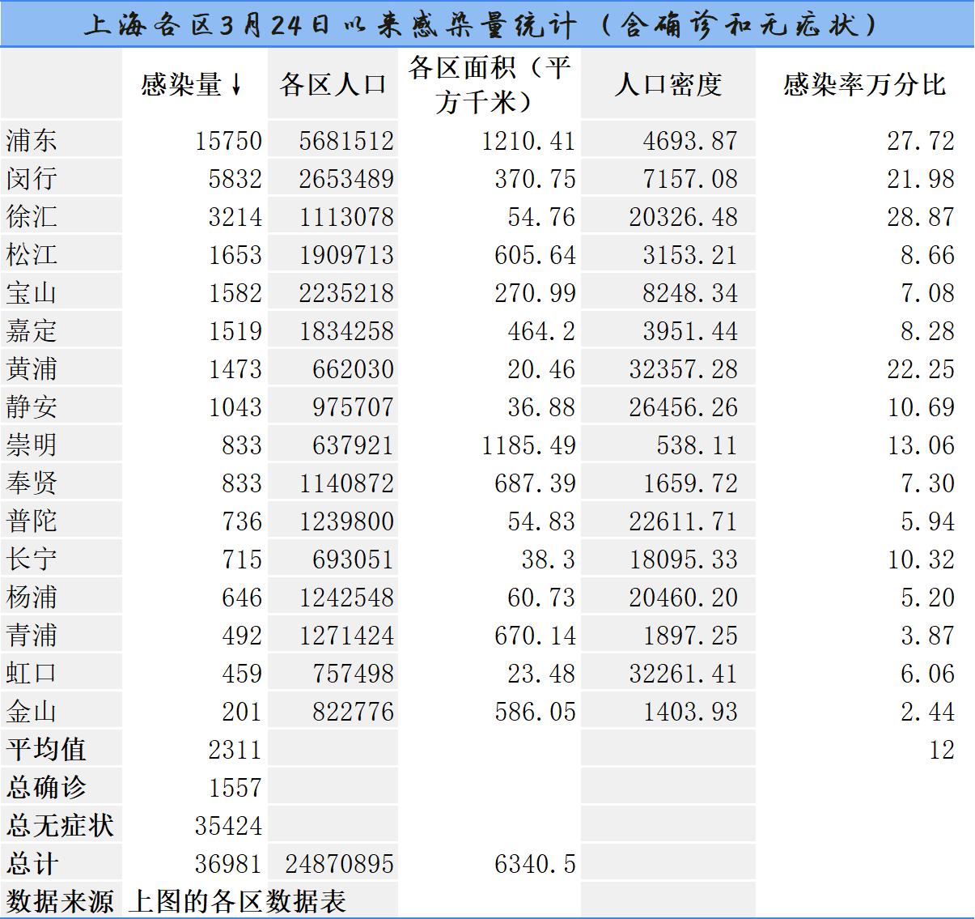The width and height of the screenshot is (975, 919).
Task: Click the 感染率万分比 column header
Action: 865,84
